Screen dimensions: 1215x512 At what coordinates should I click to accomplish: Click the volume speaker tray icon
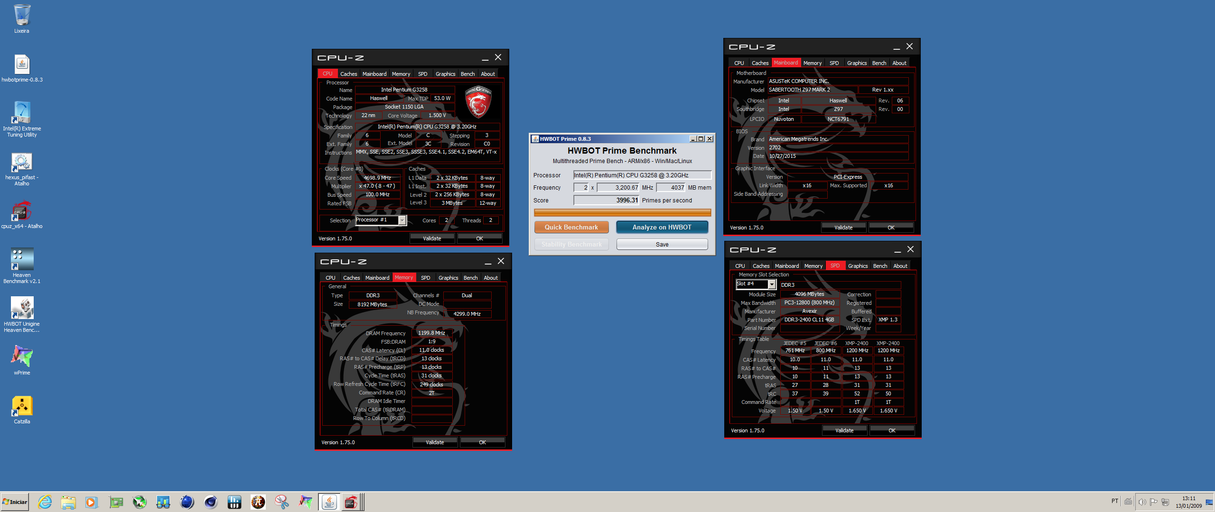coord(1141,502)
